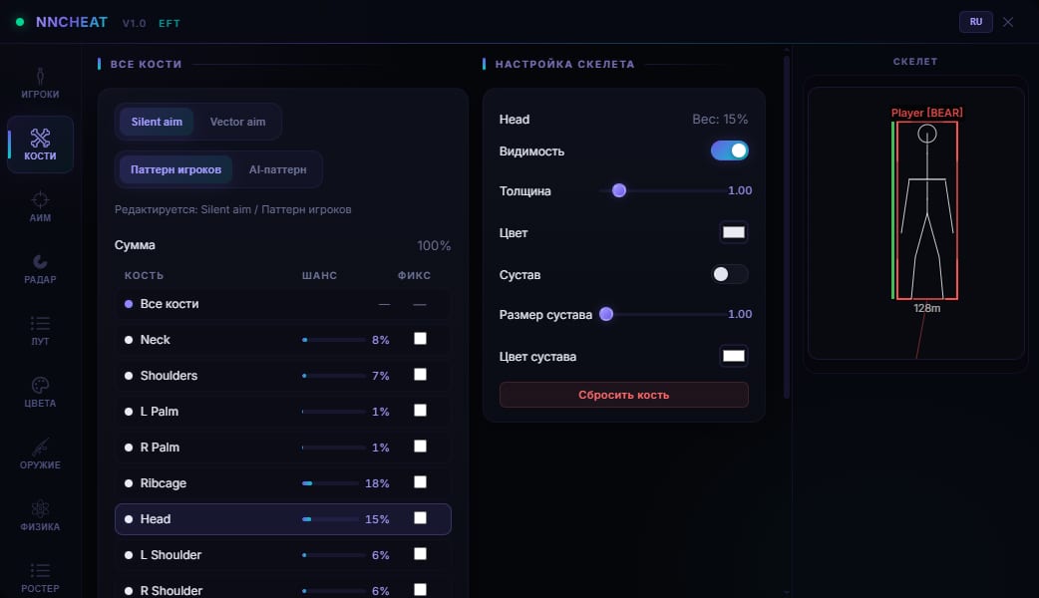Click the RU language button
1039x598 pixels.
pos(975,22)
